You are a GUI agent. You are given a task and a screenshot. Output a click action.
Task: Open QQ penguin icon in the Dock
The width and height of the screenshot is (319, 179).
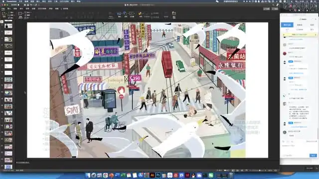[193, 175]
